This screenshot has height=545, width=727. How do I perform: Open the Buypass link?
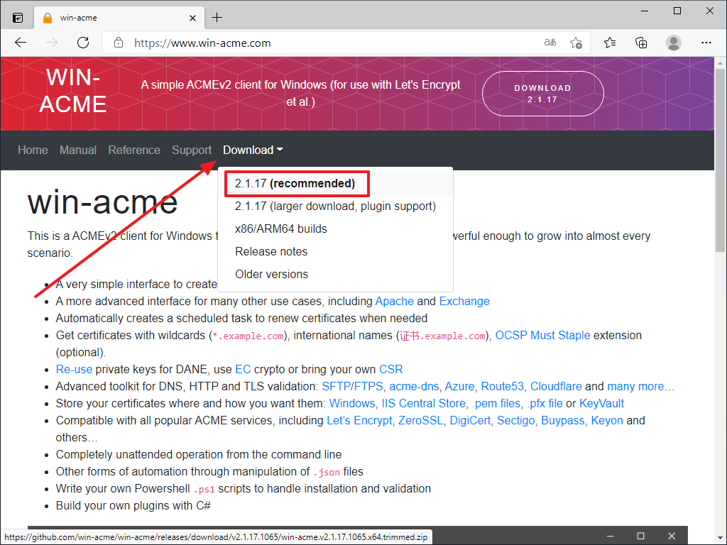point(563,421)
